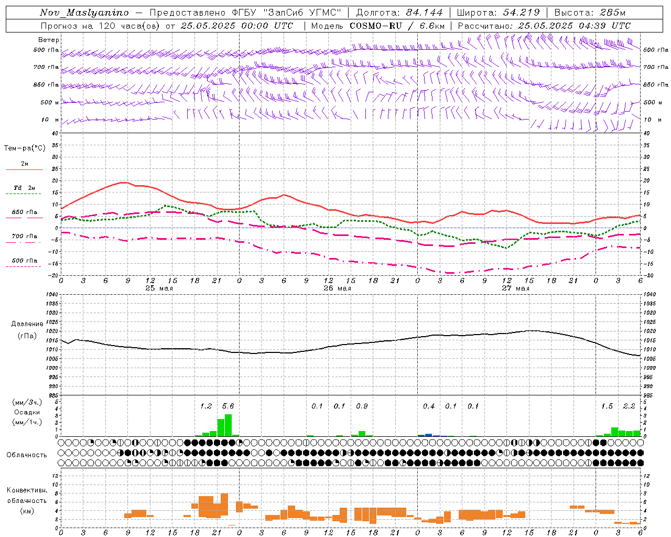The height and width of the screenshot is (537, 671).
Task: Click the dashed line sample under 'Td 2м'
Action: 23,194
